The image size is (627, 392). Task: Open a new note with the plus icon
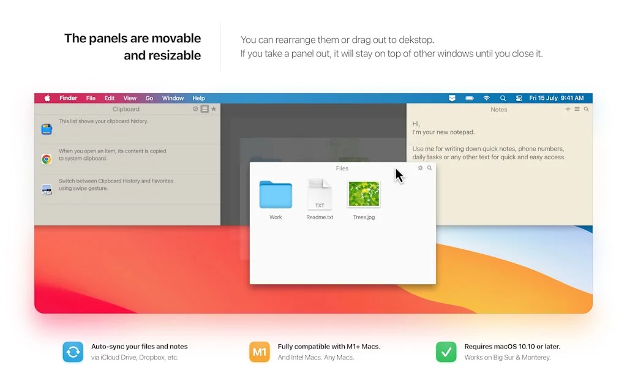[568, 108]
